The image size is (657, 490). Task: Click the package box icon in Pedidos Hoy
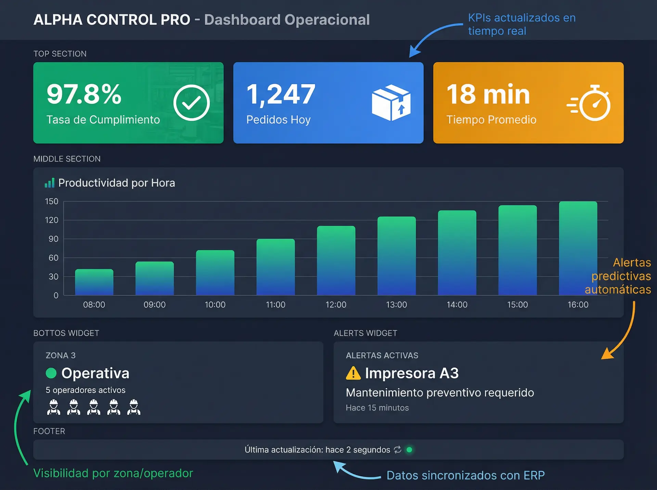tap(391, 103)
